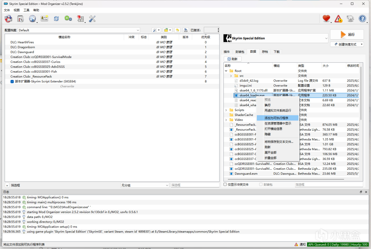Click the data tab filter input field
Screen dimensions: 371x249
click(x=329, y=185)
